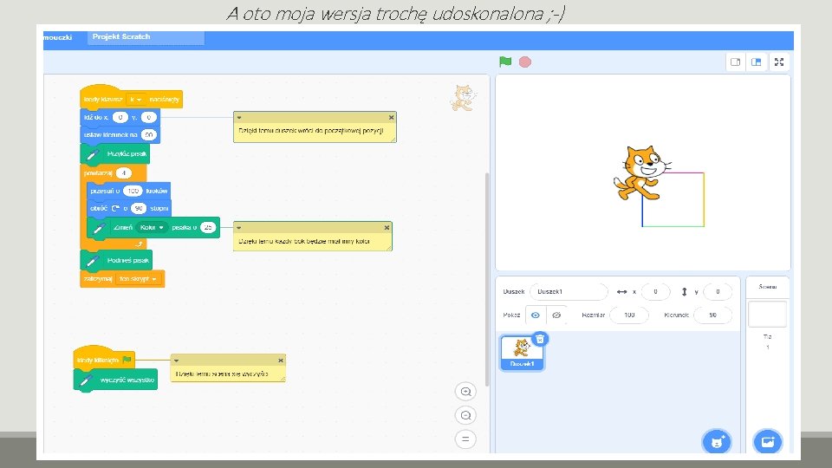This screenshot has width=832, height=468.
Task: Click the green flag icon in hat block
Action: click(x=127, y=360)
